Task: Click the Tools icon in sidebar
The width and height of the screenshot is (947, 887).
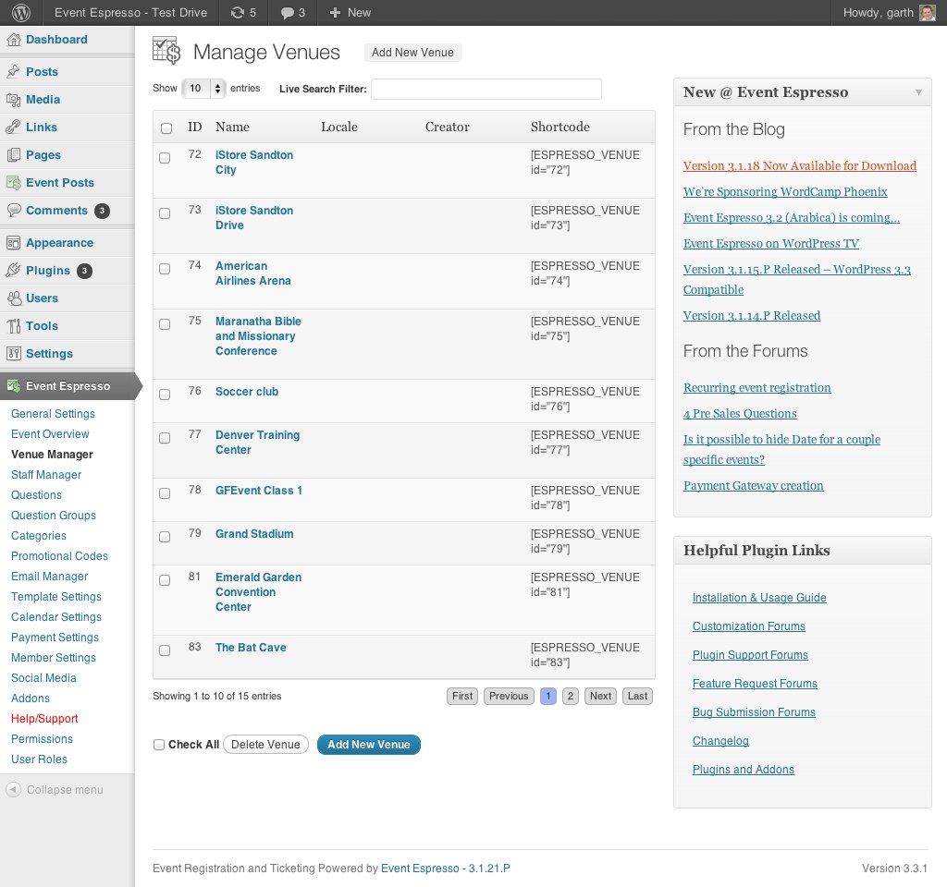Action: [x=13, y=326]
